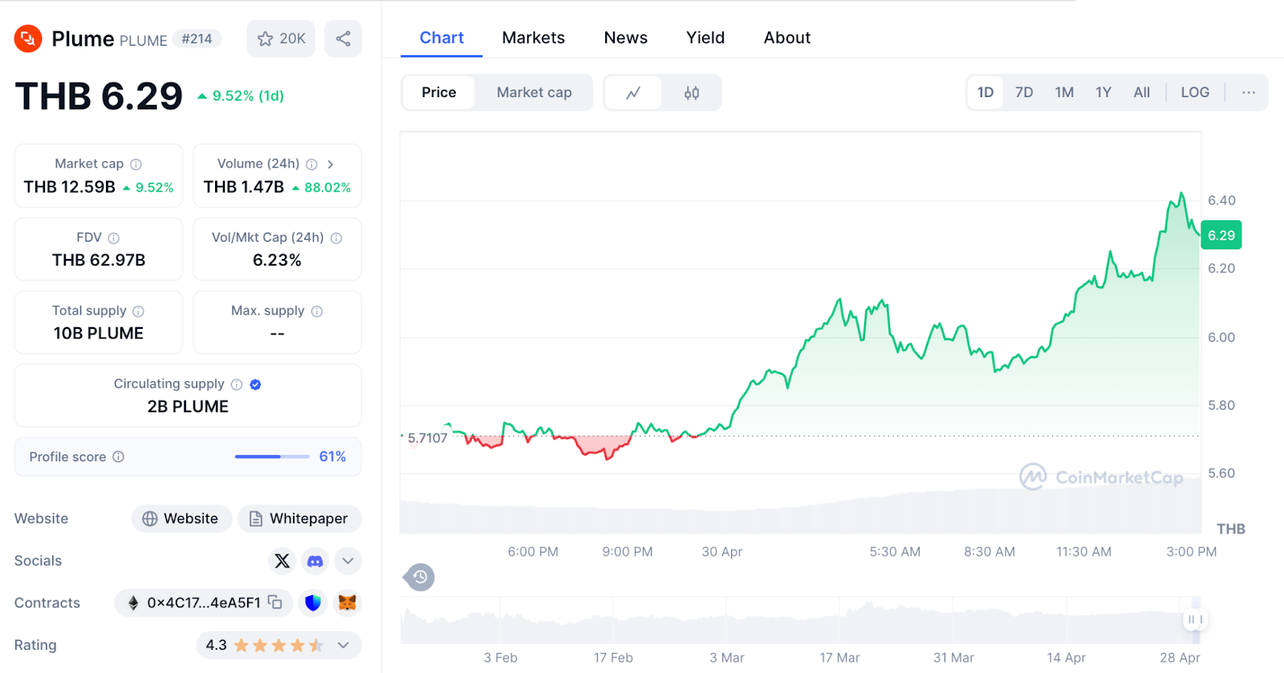Viewport: 1284px width, 673px height.
Task: Click the timeline range slider handle
Action: (1196, 619)
